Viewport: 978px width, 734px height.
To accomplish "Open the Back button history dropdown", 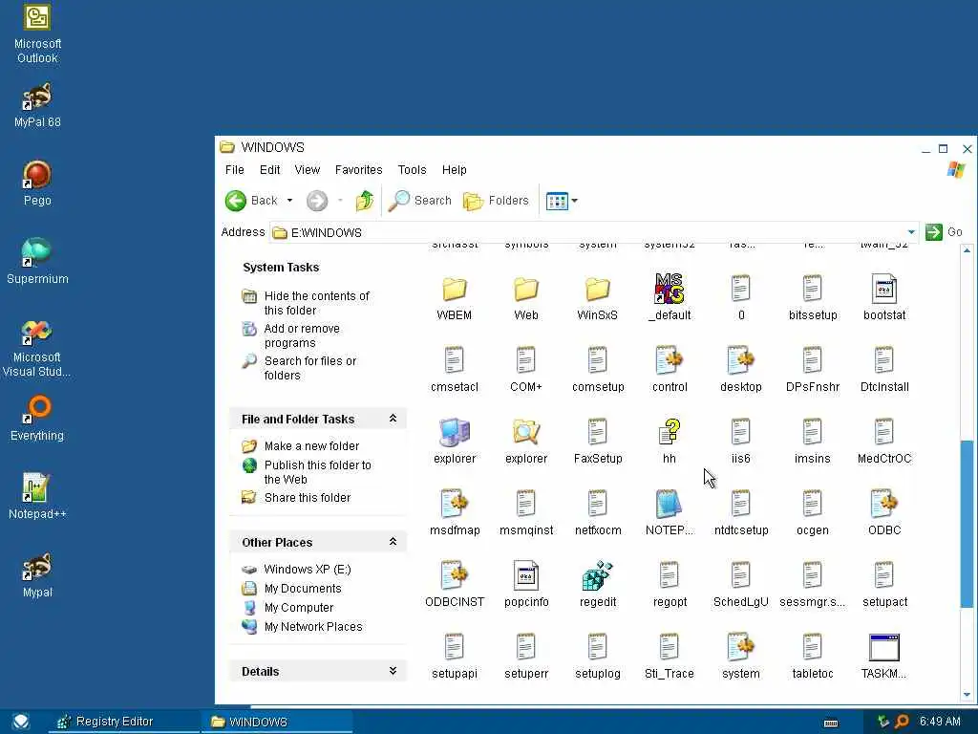I will pyautogui.click(x=289, y=201).
